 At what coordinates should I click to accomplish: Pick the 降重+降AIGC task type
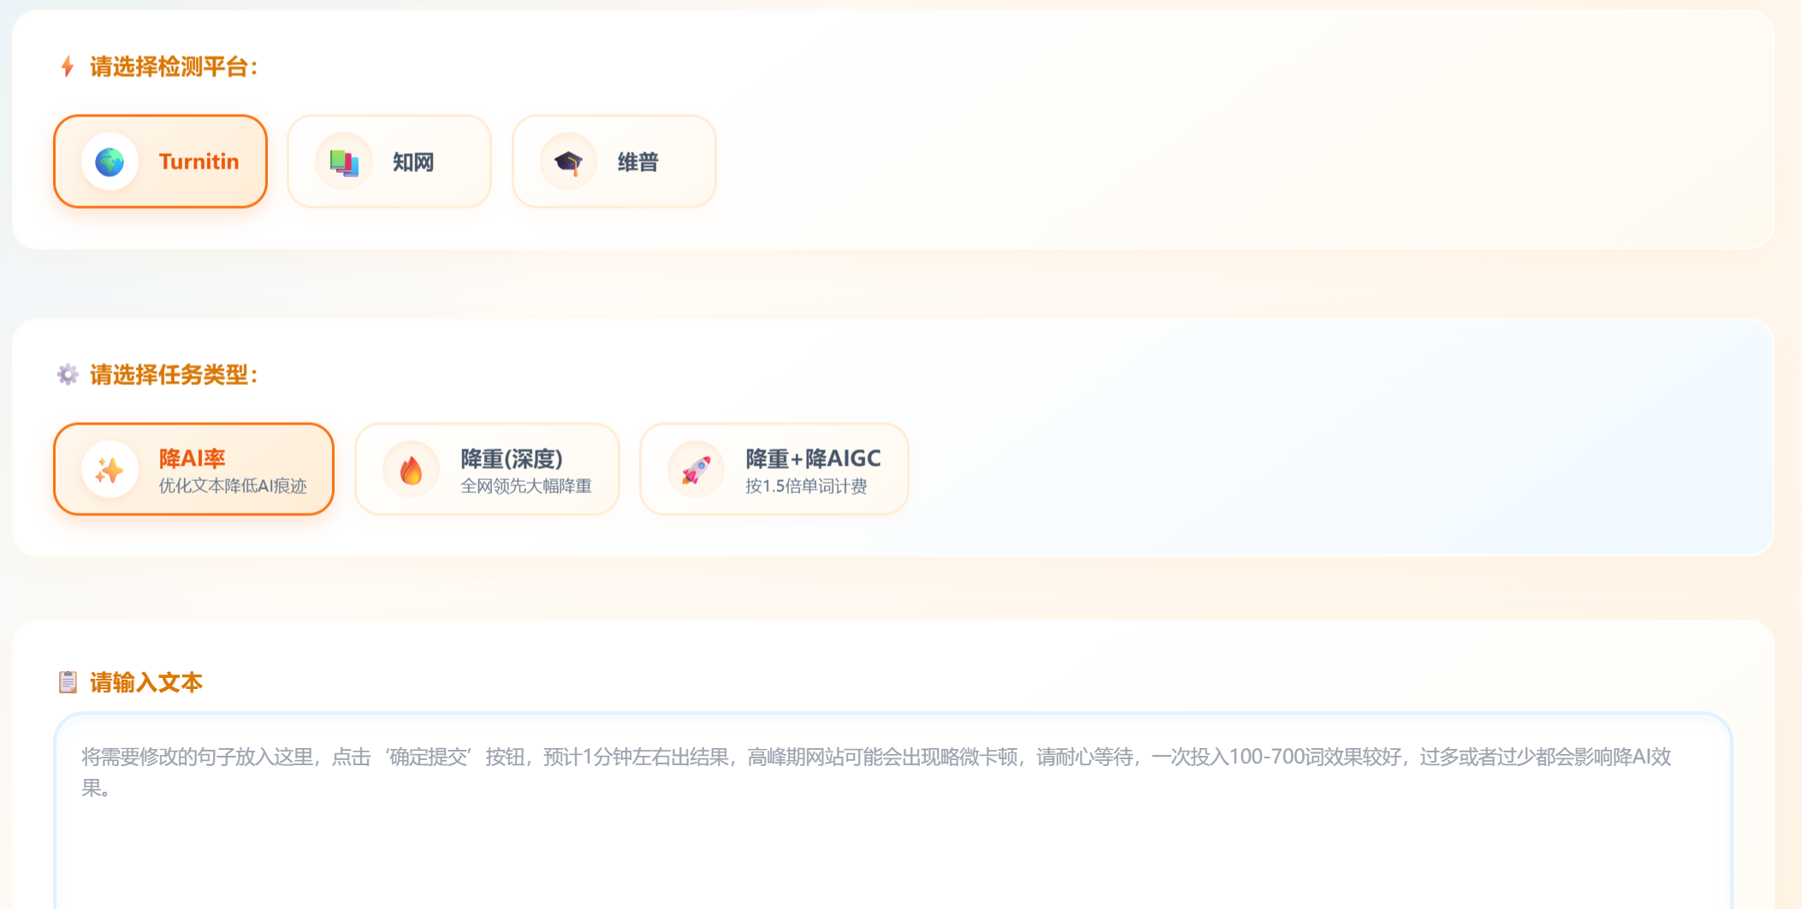point(774,469)
